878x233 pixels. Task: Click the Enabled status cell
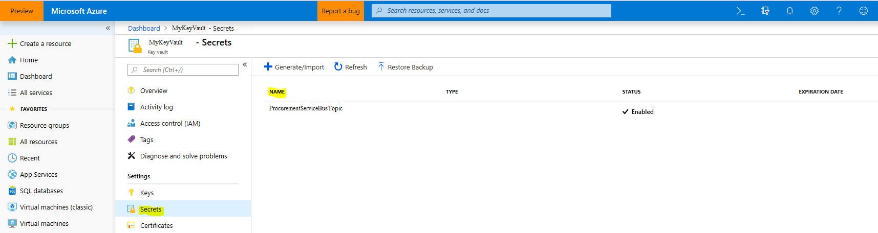click(638, 112)
